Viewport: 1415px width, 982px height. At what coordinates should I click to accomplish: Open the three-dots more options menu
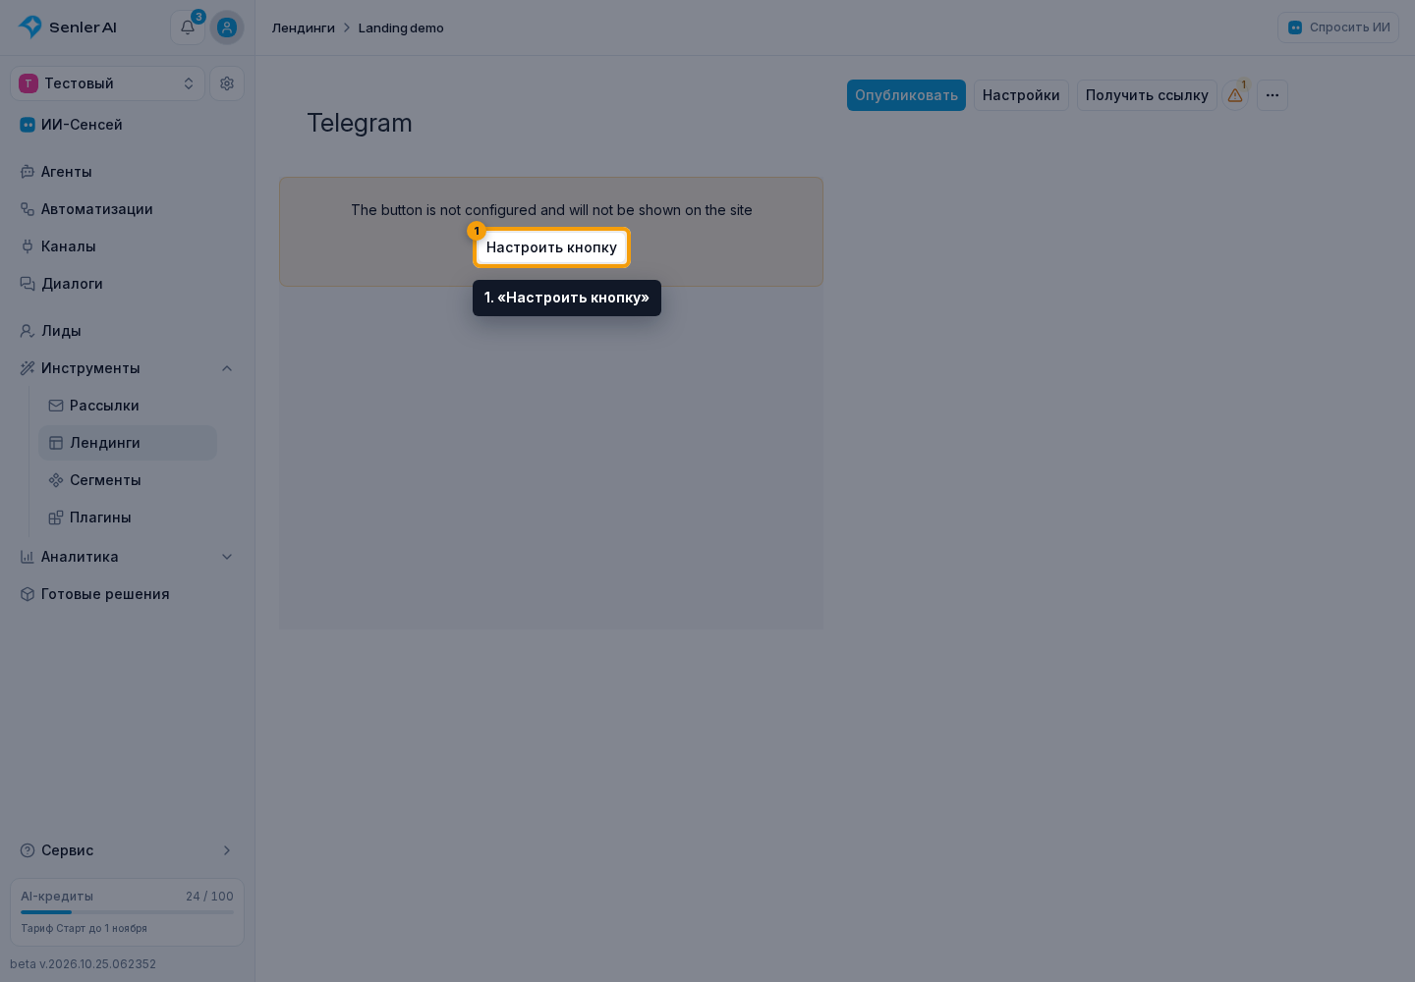tap(1273, 95)
